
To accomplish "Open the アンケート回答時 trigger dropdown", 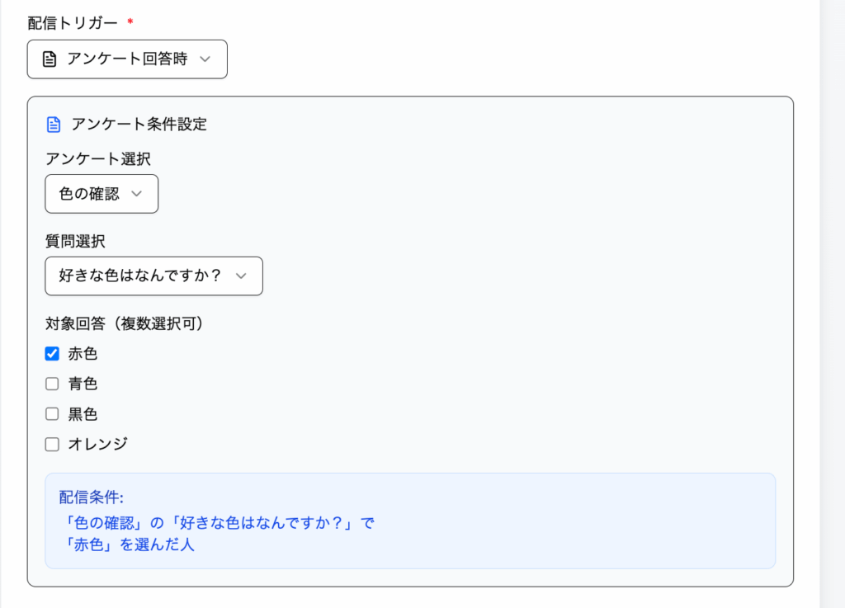I will point(127,59).
